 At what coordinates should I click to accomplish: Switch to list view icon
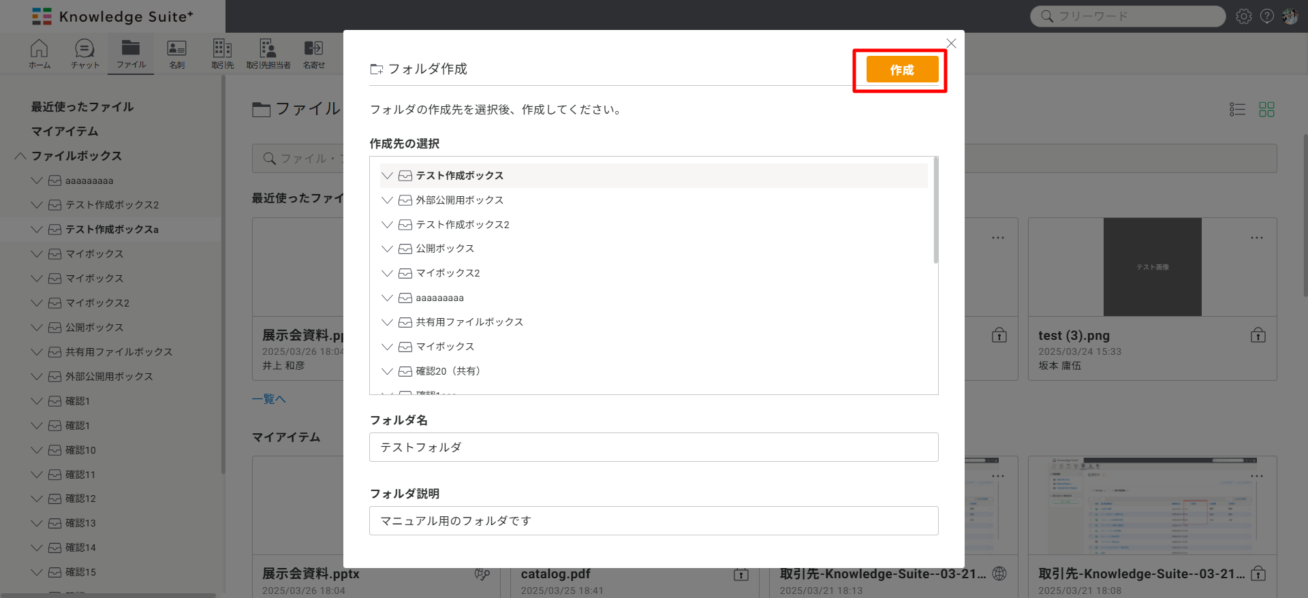[1237, 110]
